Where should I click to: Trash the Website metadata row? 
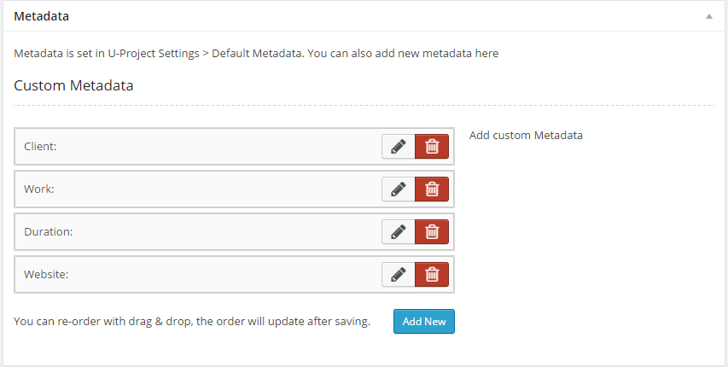[x=432, y=274]
